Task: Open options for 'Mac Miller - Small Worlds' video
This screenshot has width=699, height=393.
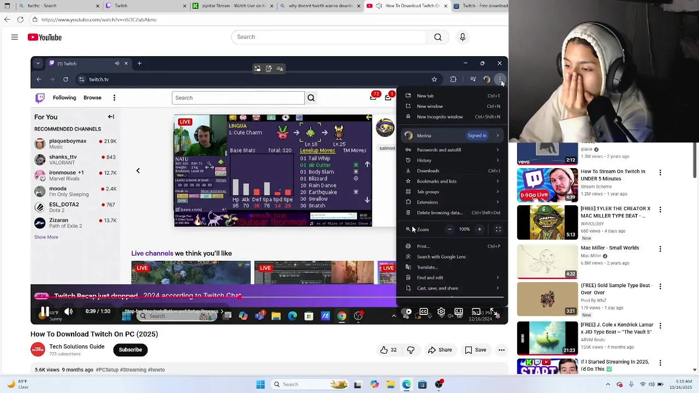Action: tap(660, 249)
